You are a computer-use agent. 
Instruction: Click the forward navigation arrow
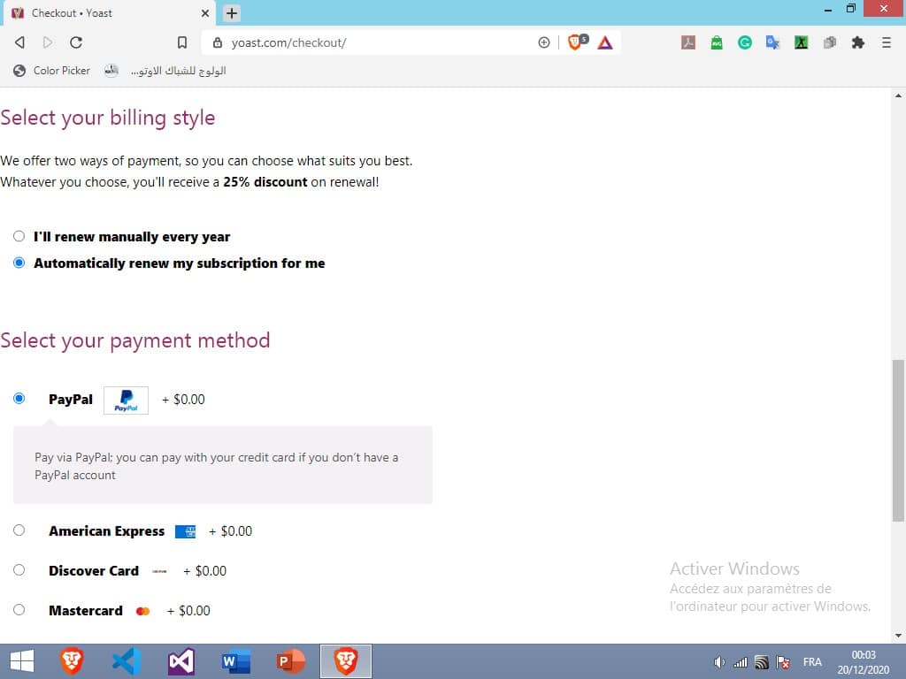point(48,42)
